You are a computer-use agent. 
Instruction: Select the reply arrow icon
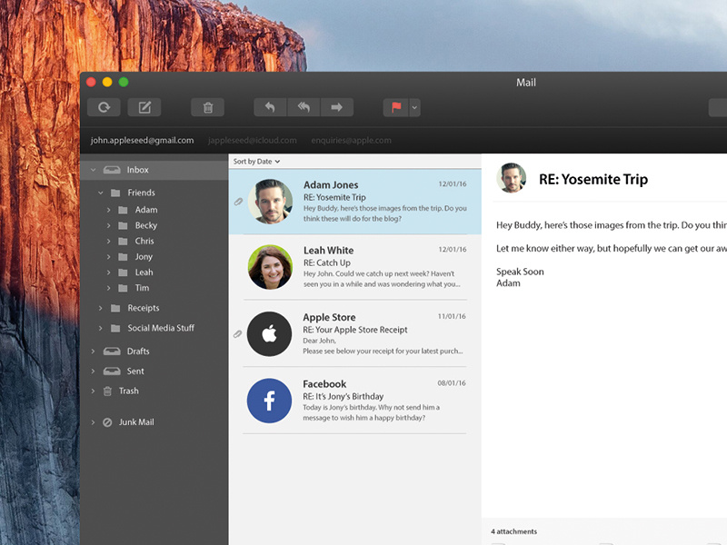pos(270,107)
